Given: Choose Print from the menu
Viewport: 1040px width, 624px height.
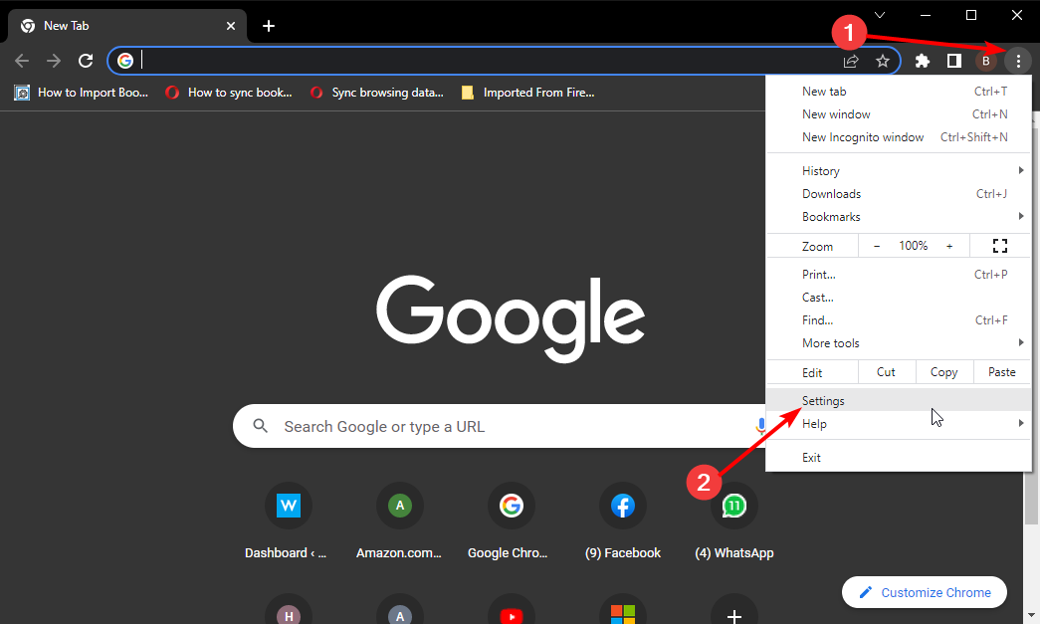Looking at the screenshot, I should click(x=899, y=275).
